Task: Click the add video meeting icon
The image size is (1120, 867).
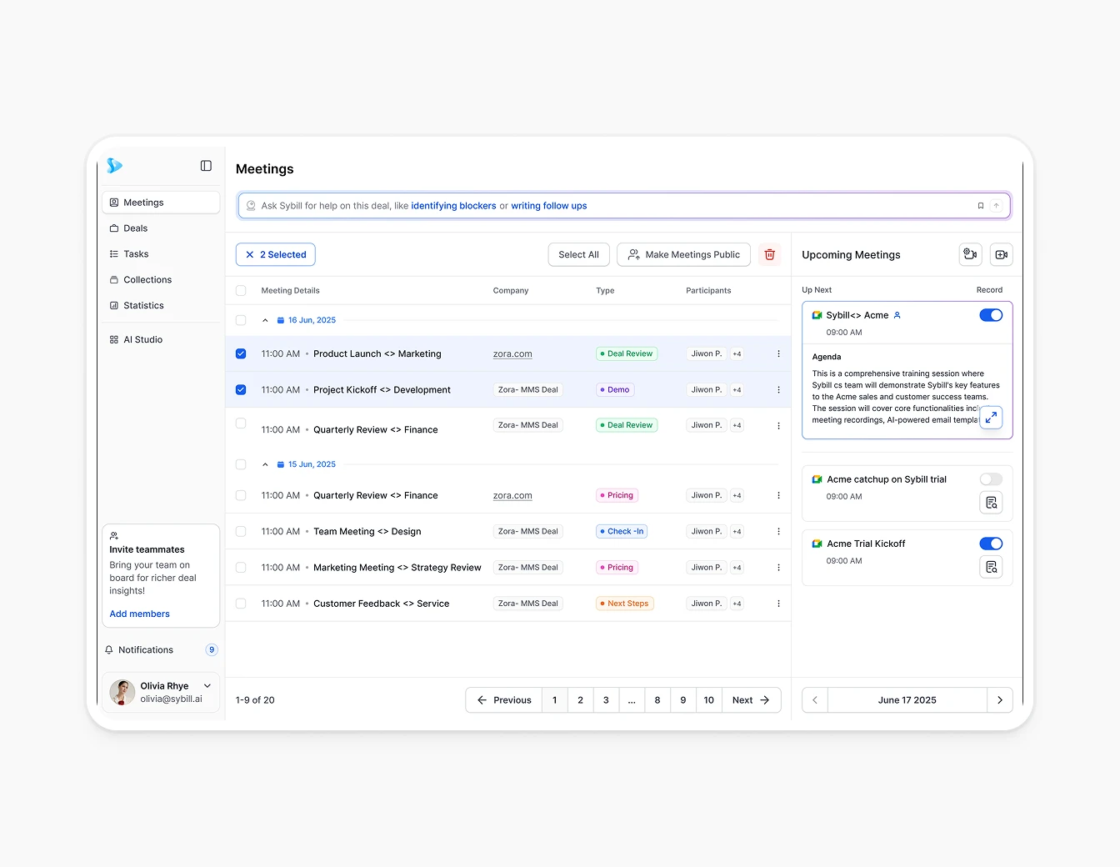Action: point(1001,254)
